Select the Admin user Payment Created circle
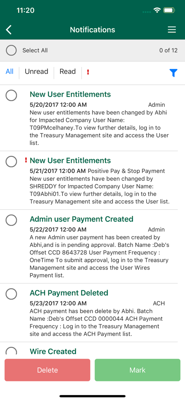This screenshot has height=401, width=185. coord(11,220)
